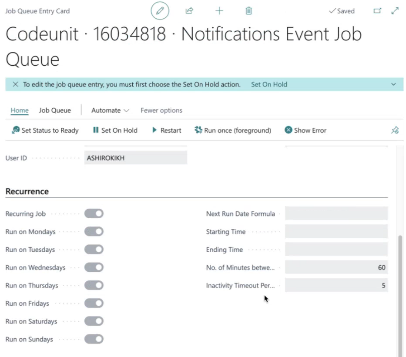
Task: Select the Home tab
Action: point(20,110)
